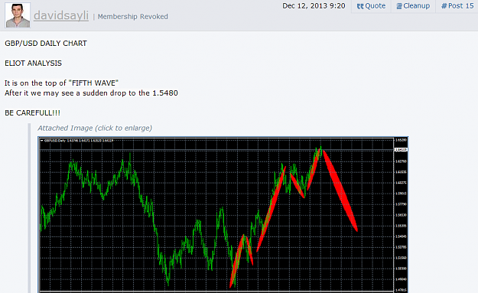Enlarge the attached GBP/USD chart image
The height and width of the screenshot is (293, 478).
coord(223,215)
